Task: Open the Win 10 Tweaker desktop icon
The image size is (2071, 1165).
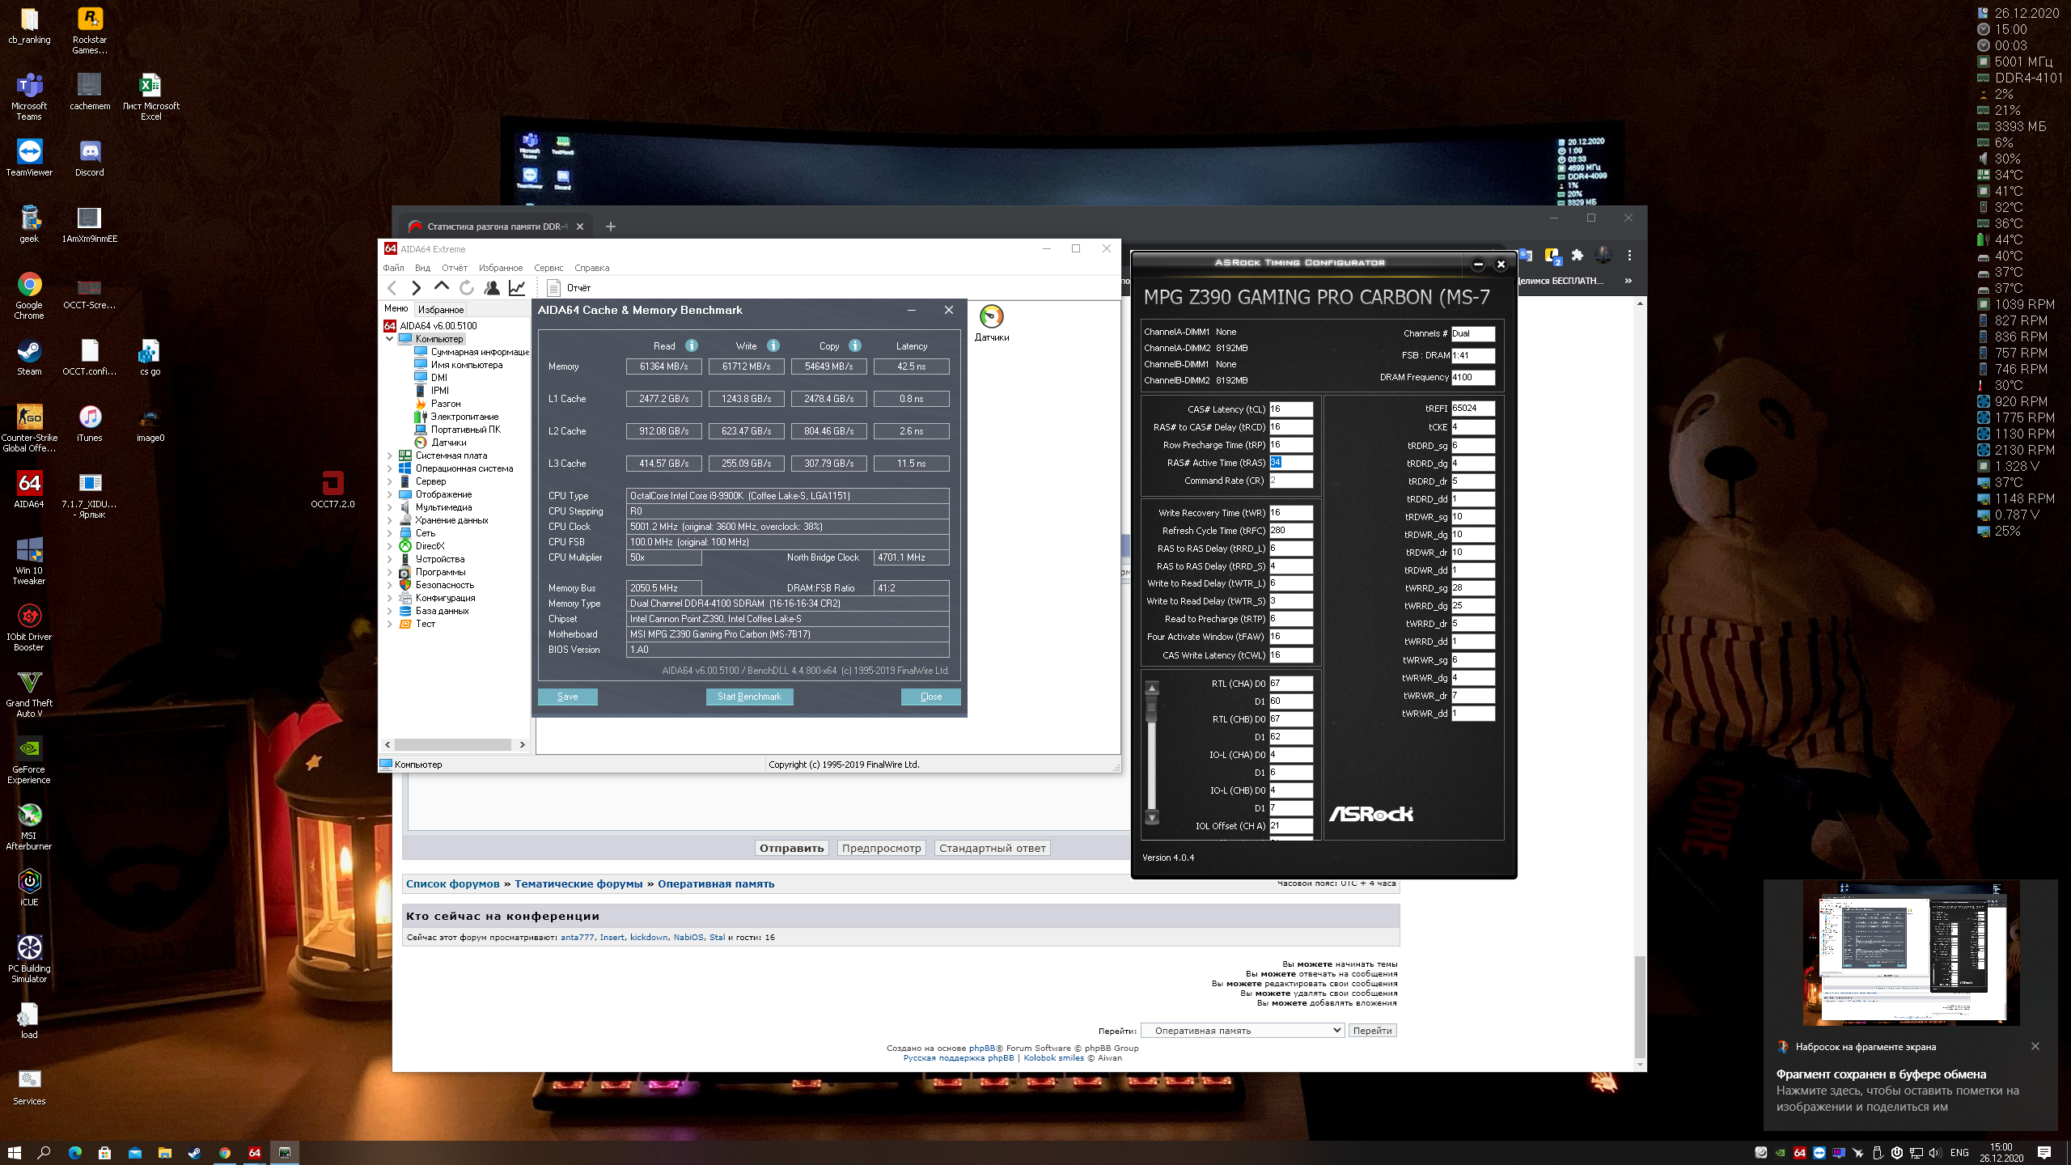Action: (x=29, y=561)
